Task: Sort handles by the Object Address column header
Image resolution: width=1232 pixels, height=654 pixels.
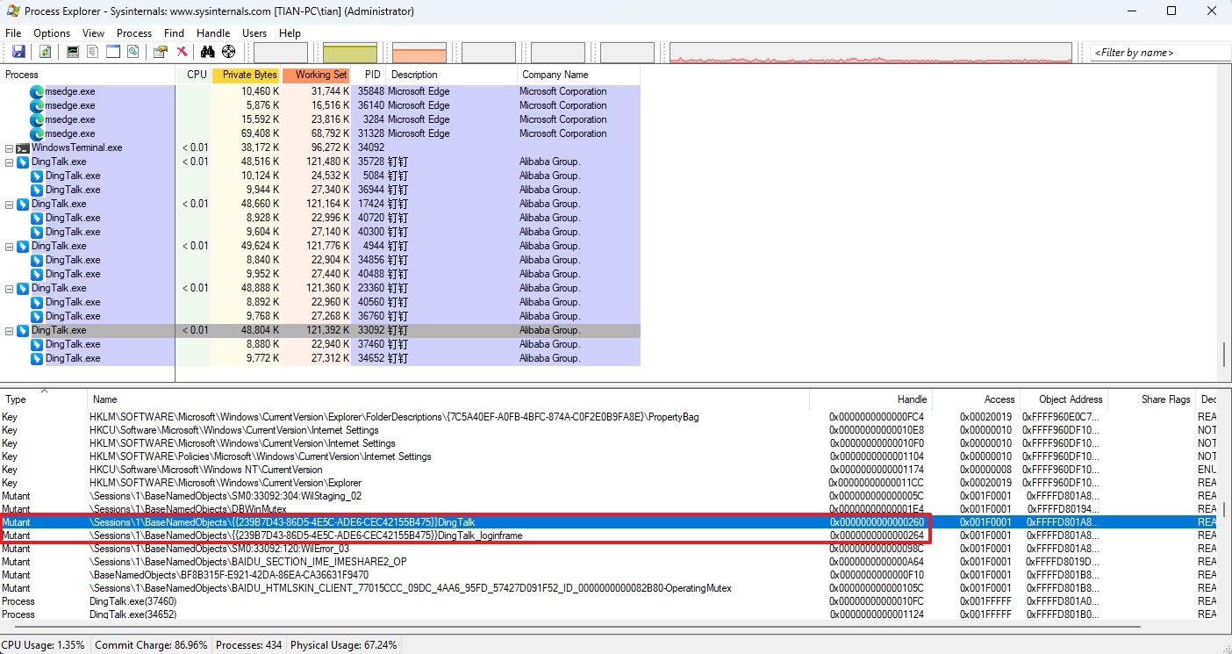Action: coord(1064,399)
